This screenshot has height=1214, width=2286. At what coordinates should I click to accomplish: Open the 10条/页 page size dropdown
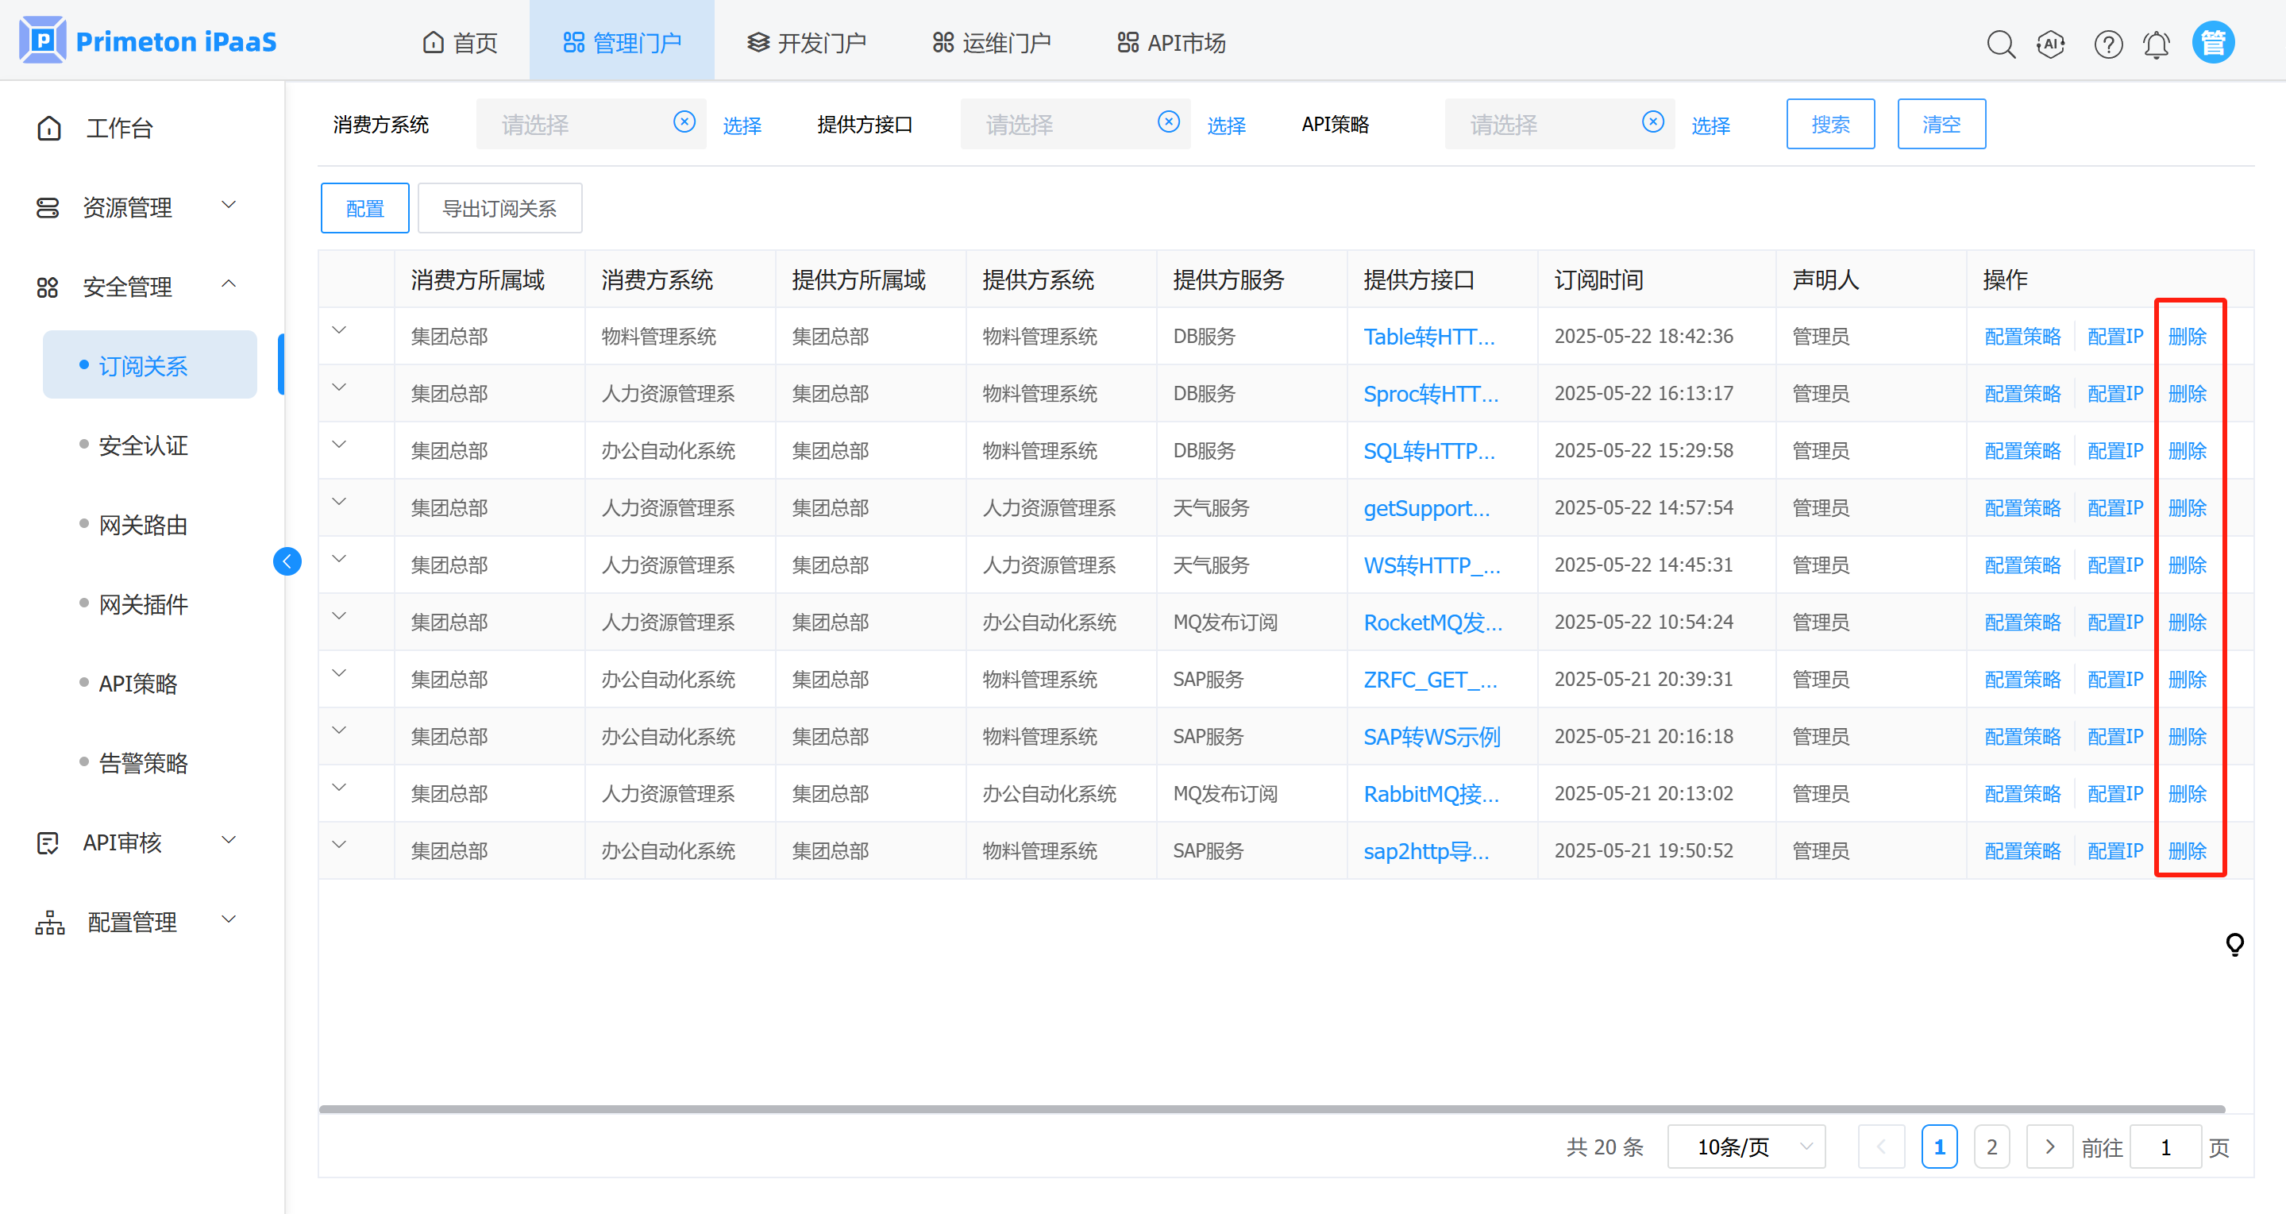1745,1147
